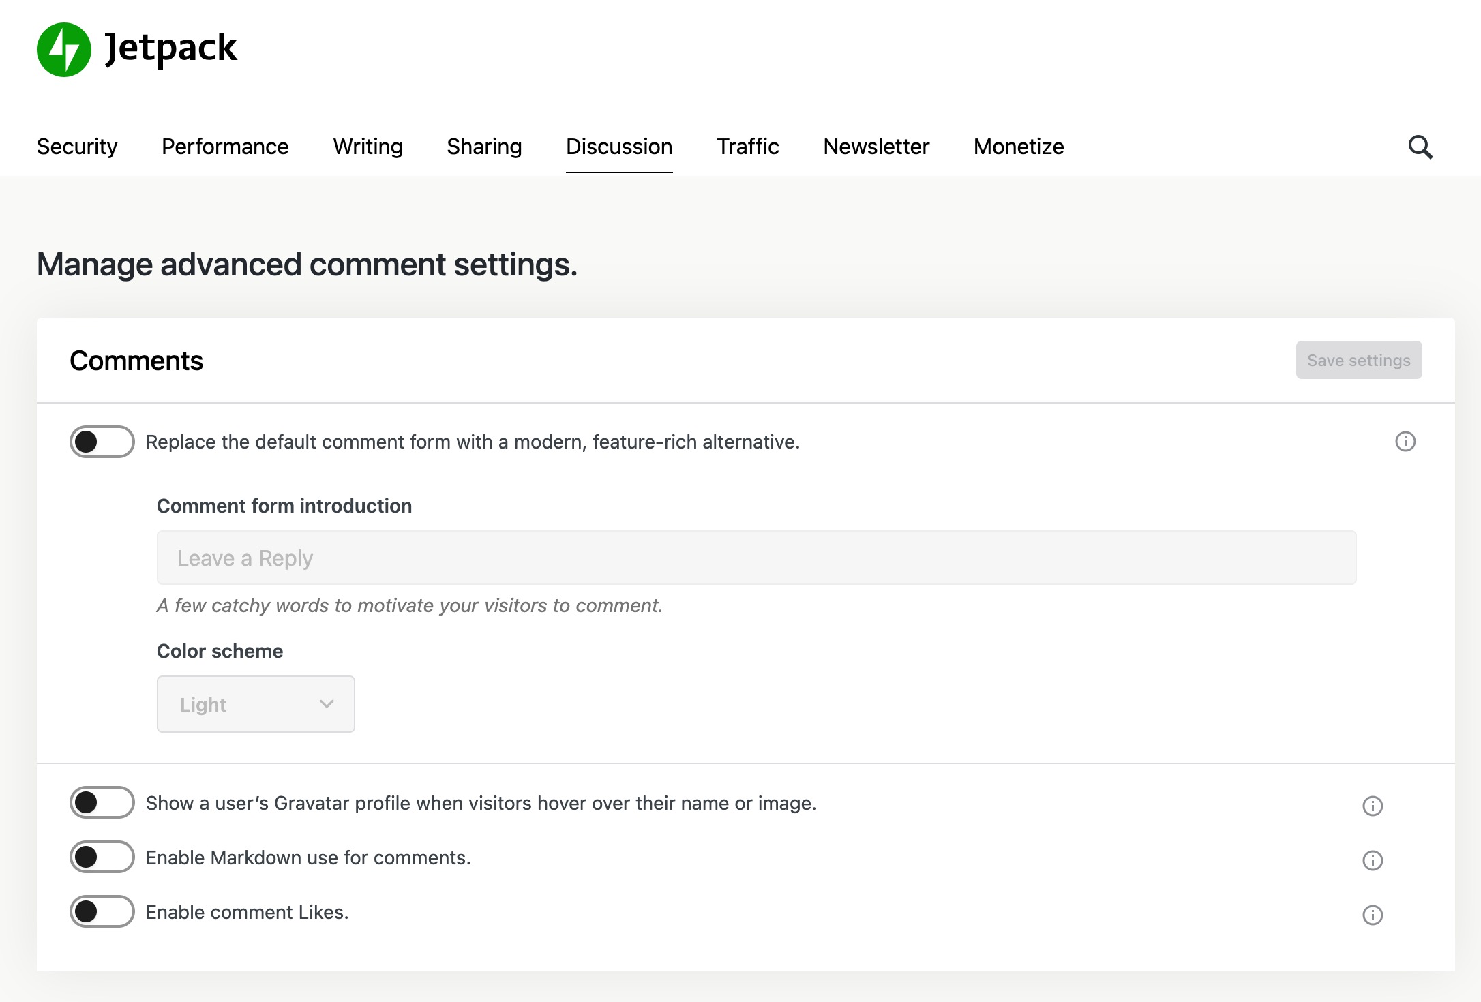Select the Discussion tab

click(619, 147)
